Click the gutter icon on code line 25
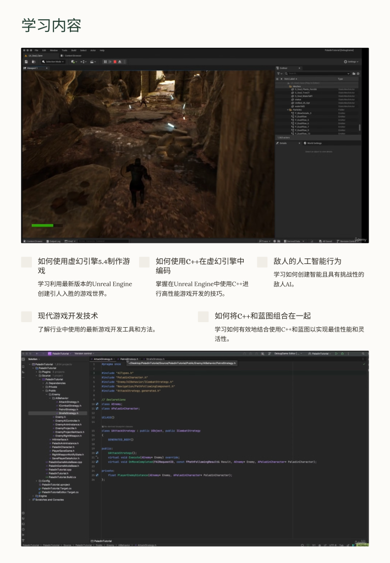The image size is (390, 563). pos(97,475)
